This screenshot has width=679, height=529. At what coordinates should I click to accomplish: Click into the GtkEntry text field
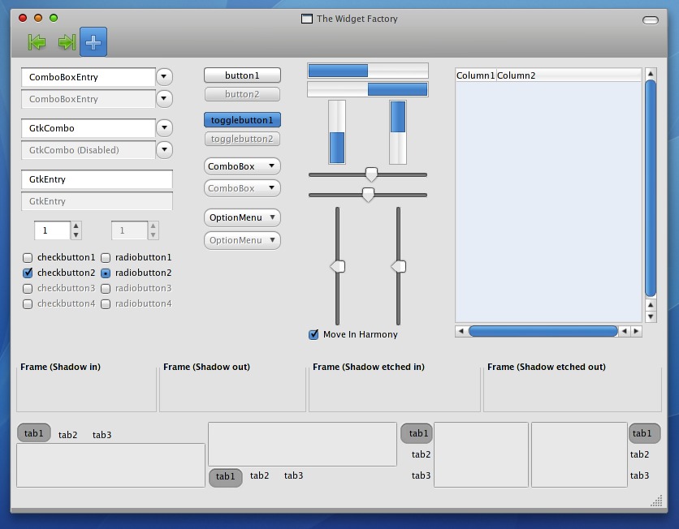coord(97,179)
